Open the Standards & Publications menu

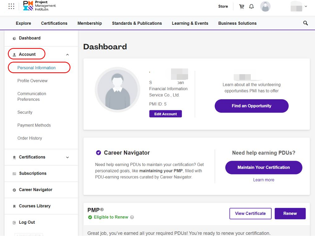point(137,23)
